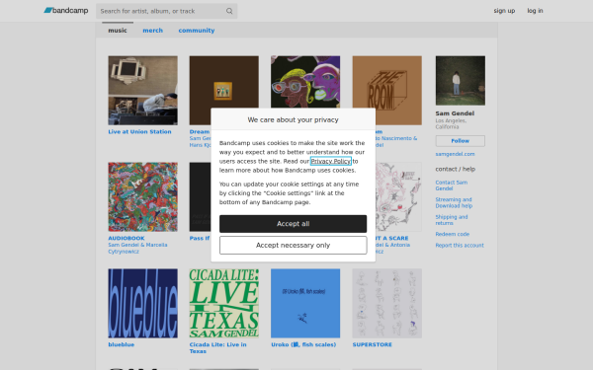Click the Sam Gendel profile photo
This screenshot has height=370, width=593.
(461, 81)
